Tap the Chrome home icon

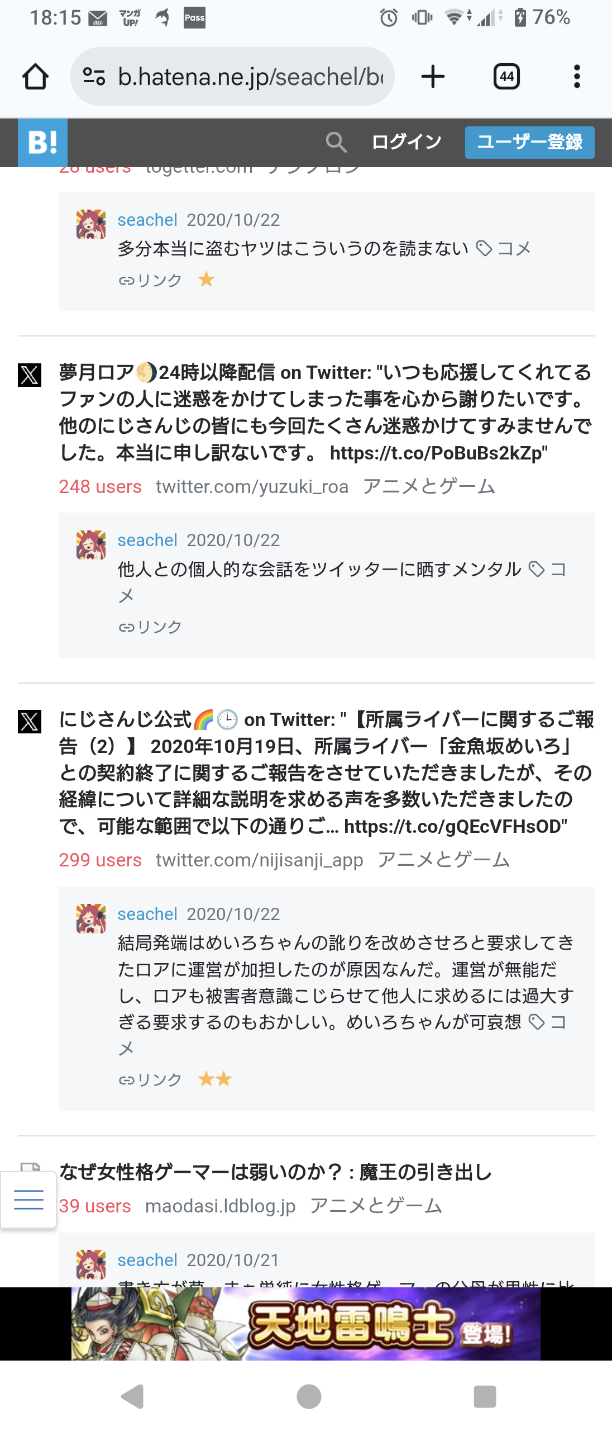35,77
